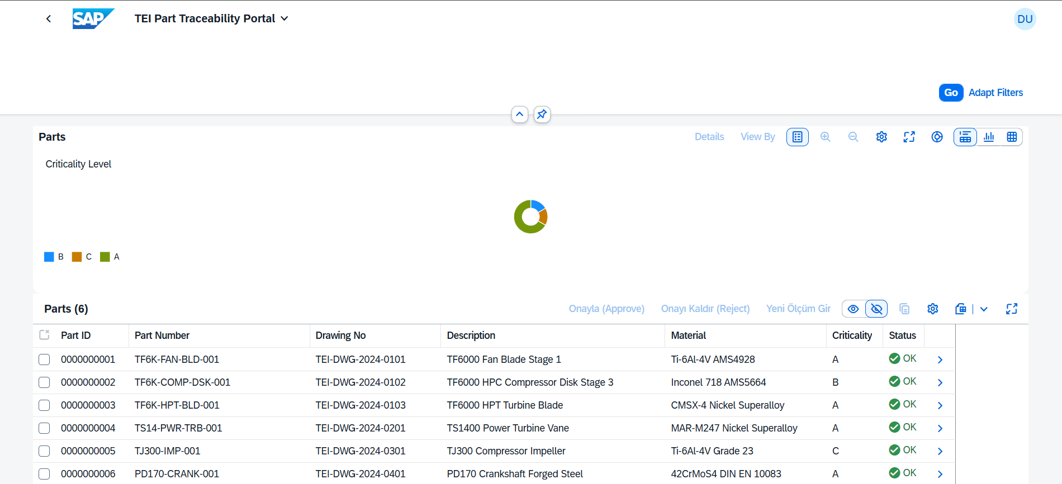Open the Parts table settings gear
This screenshot has width=1062, height=484.
(x=932, y=309)
